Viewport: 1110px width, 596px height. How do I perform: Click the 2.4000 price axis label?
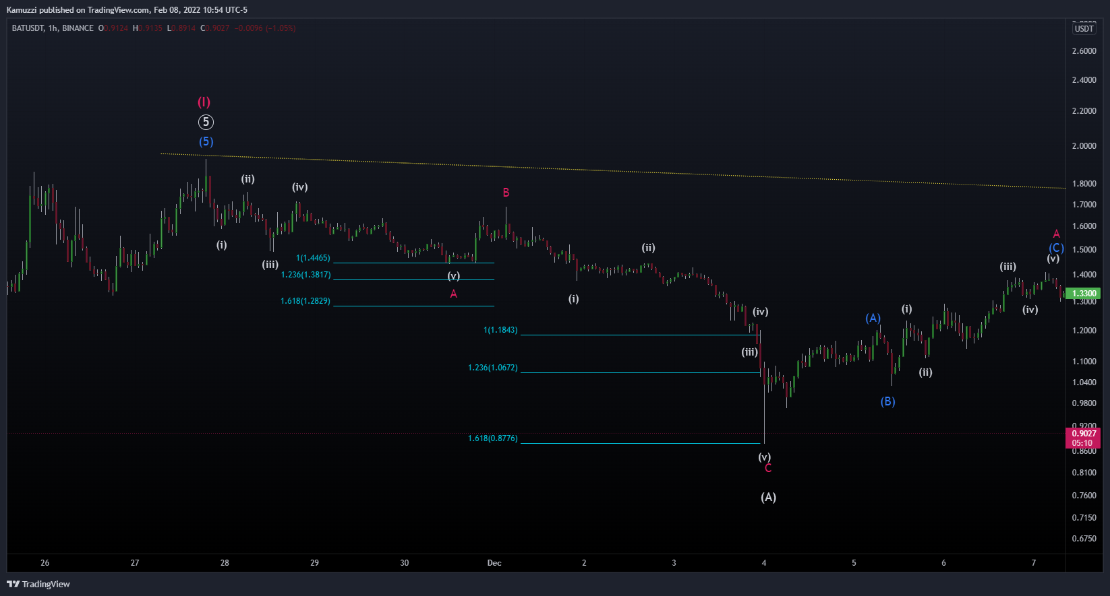(1084, 80)
